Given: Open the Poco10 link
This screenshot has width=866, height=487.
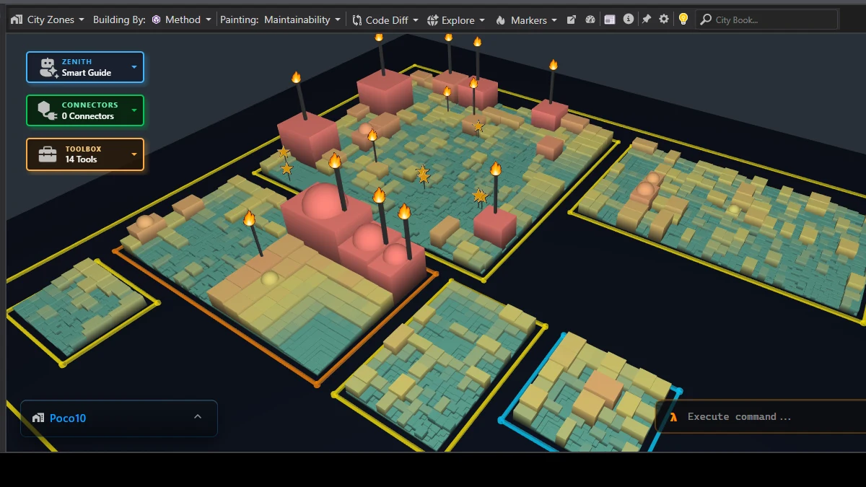Looking at the screenshot, I should [68, 418].
